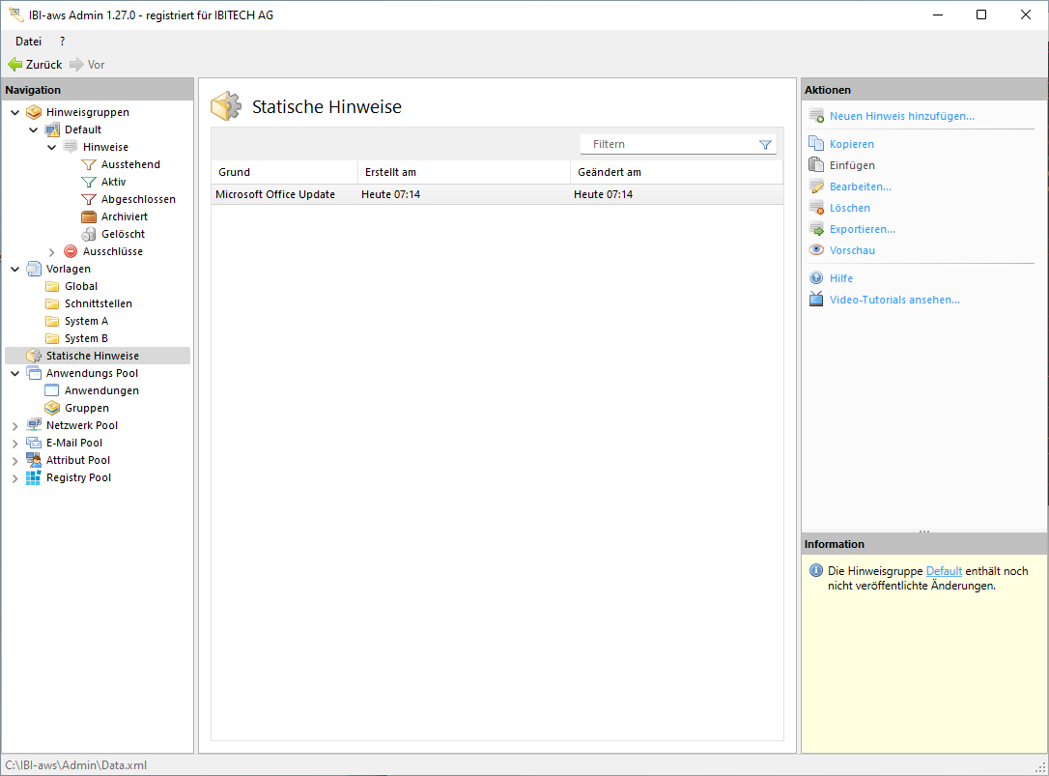Open the ? help menu

click(63, 42)
